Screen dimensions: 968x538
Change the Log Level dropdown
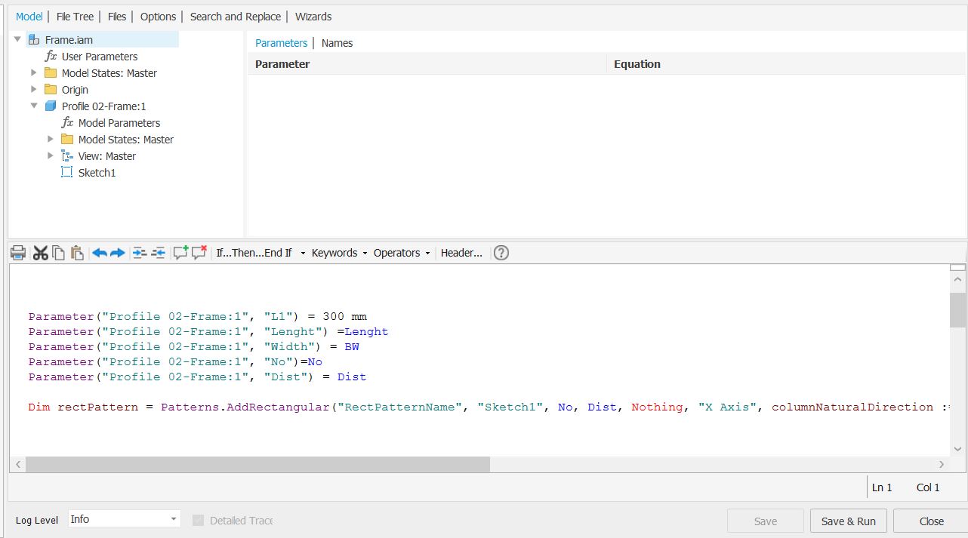coord(123,518)
